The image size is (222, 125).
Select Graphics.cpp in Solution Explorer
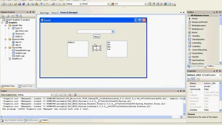[20, 53]
